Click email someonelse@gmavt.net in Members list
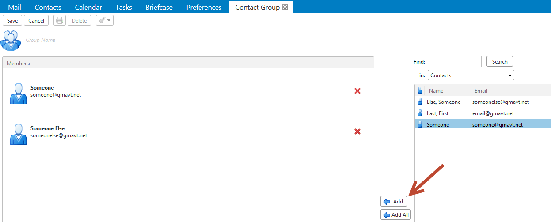 point(59,135)
